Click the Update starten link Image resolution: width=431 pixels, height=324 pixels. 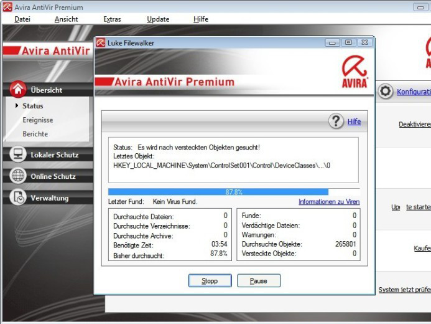point(411,207)
